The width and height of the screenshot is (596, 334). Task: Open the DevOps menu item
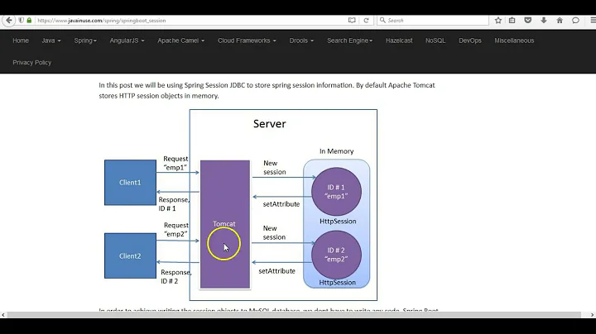[x=470, y=41]
